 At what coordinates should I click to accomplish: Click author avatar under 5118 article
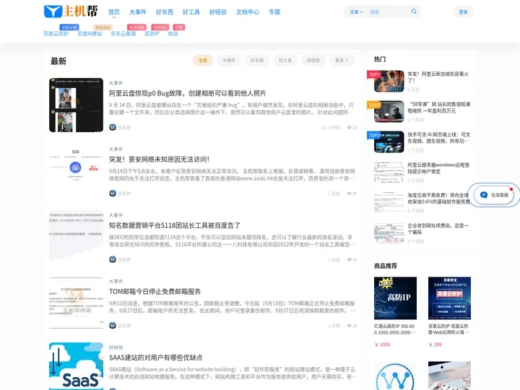click(x=113, y=259)
